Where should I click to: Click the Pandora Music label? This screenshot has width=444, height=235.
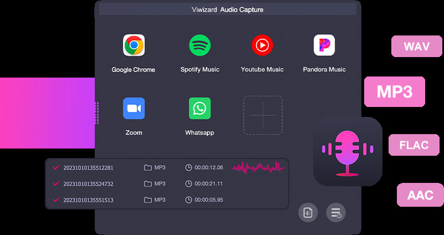pyautogui.click(x=324, y=69)
